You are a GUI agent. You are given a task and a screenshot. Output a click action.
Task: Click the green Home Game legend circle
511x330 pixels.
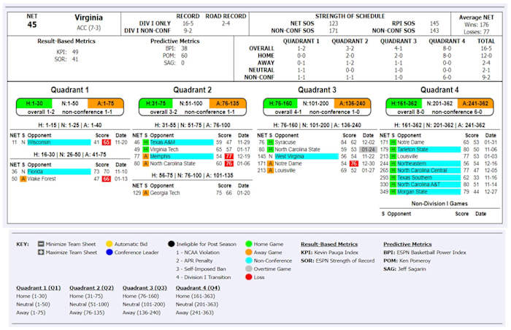[247, 245]
